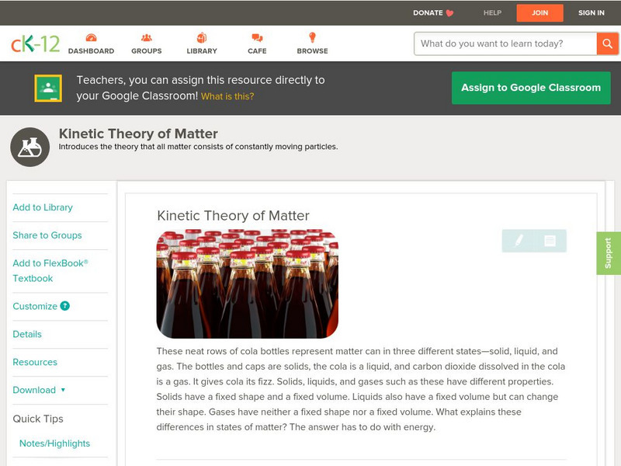Click the 'Quick Tips' heading

coord(38,419)
